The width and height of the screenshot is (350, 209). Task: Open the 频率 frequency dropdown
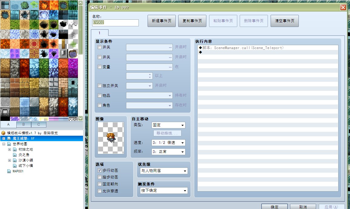(x=168, y=152)
